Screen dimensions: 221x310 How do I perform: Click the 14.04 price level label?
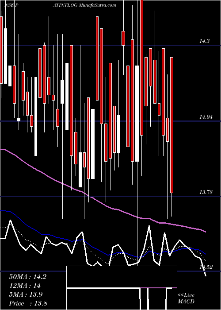click(x=206, y=117)
